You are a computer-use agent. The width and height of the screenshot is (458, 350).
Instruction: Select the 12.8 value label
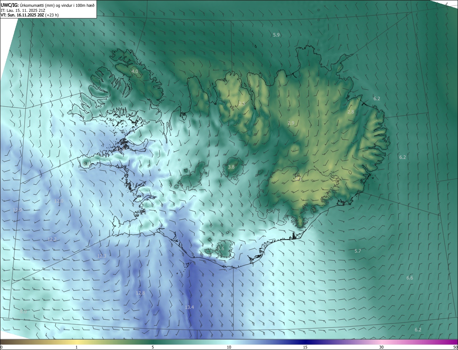tap(140, 293)
